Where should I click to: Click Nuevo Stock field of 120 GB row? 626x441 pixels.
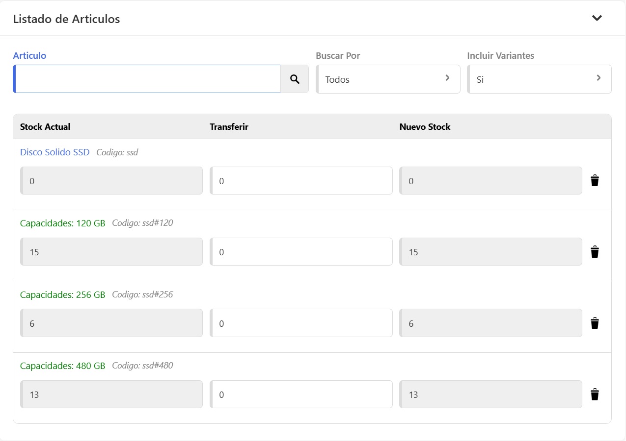pos(490,252)
